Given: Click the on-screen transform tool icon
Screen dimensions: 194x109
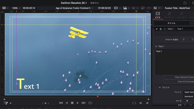Looking at the screenshot, I should tap(6, 103).
